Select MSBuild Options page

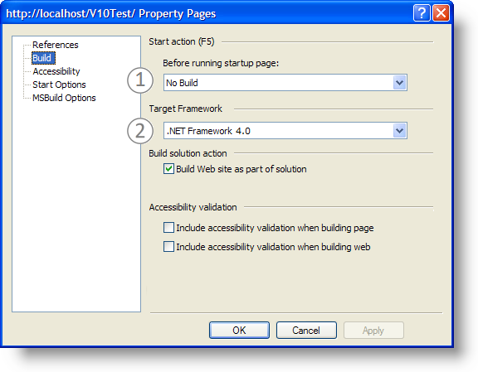[x=64, y=98]
